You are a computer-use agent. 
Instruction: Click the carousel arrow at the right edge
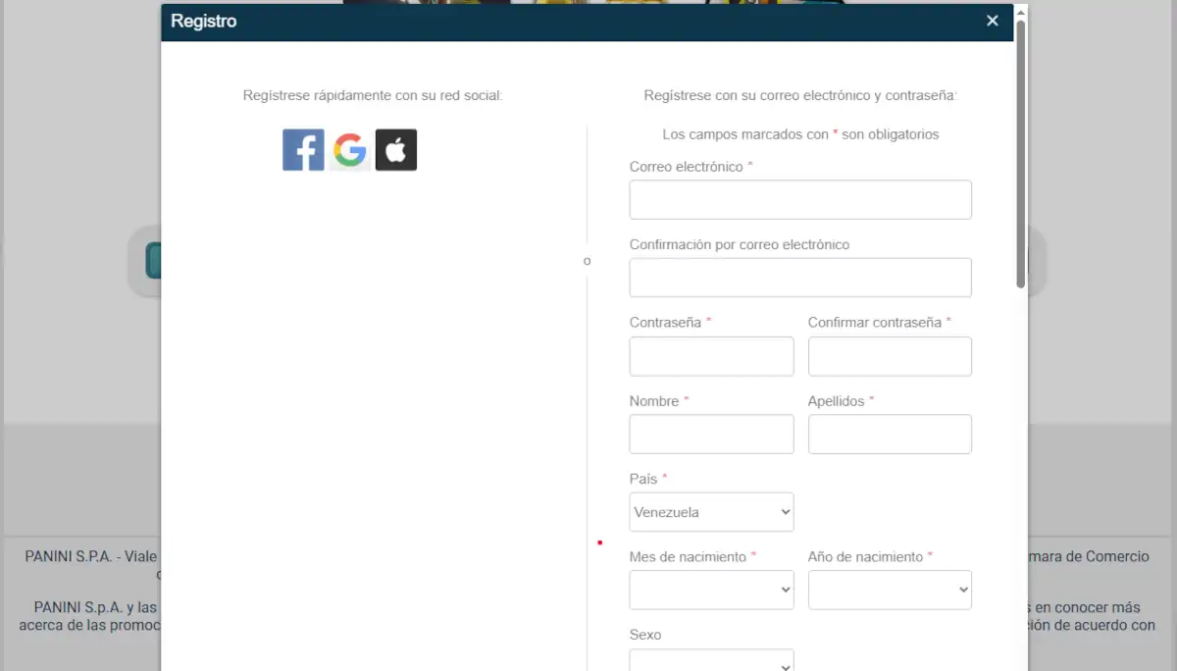1032,261
